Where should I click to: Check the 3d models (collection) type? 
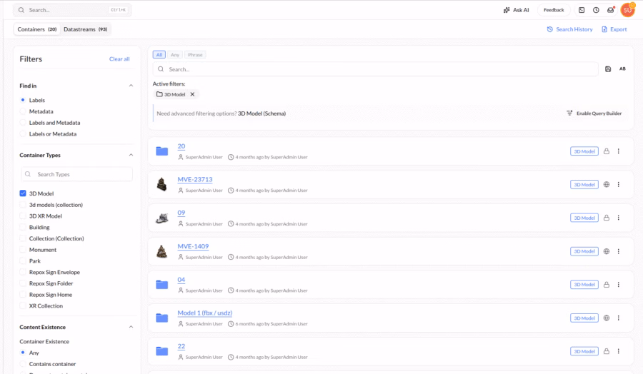coord(23,205)
